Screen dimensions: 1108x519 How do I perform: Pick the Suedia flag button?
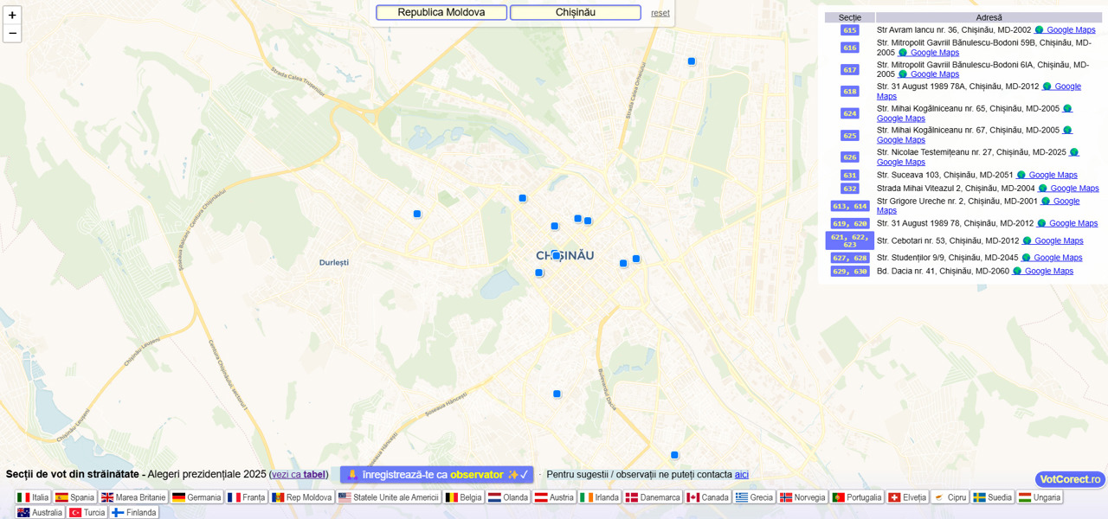993,497
